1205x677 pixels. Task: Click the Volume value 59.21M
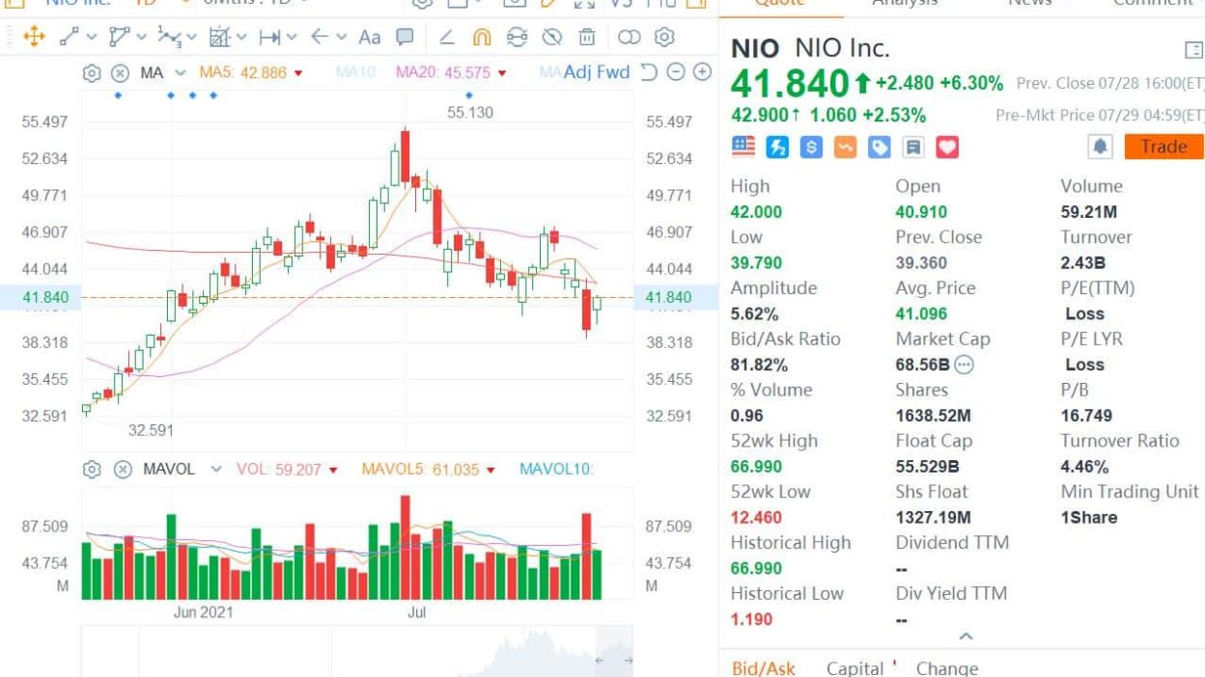coord(1089,212)
